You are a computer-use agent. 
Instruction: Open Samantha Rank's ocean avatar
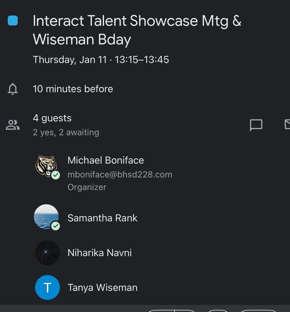45,216
